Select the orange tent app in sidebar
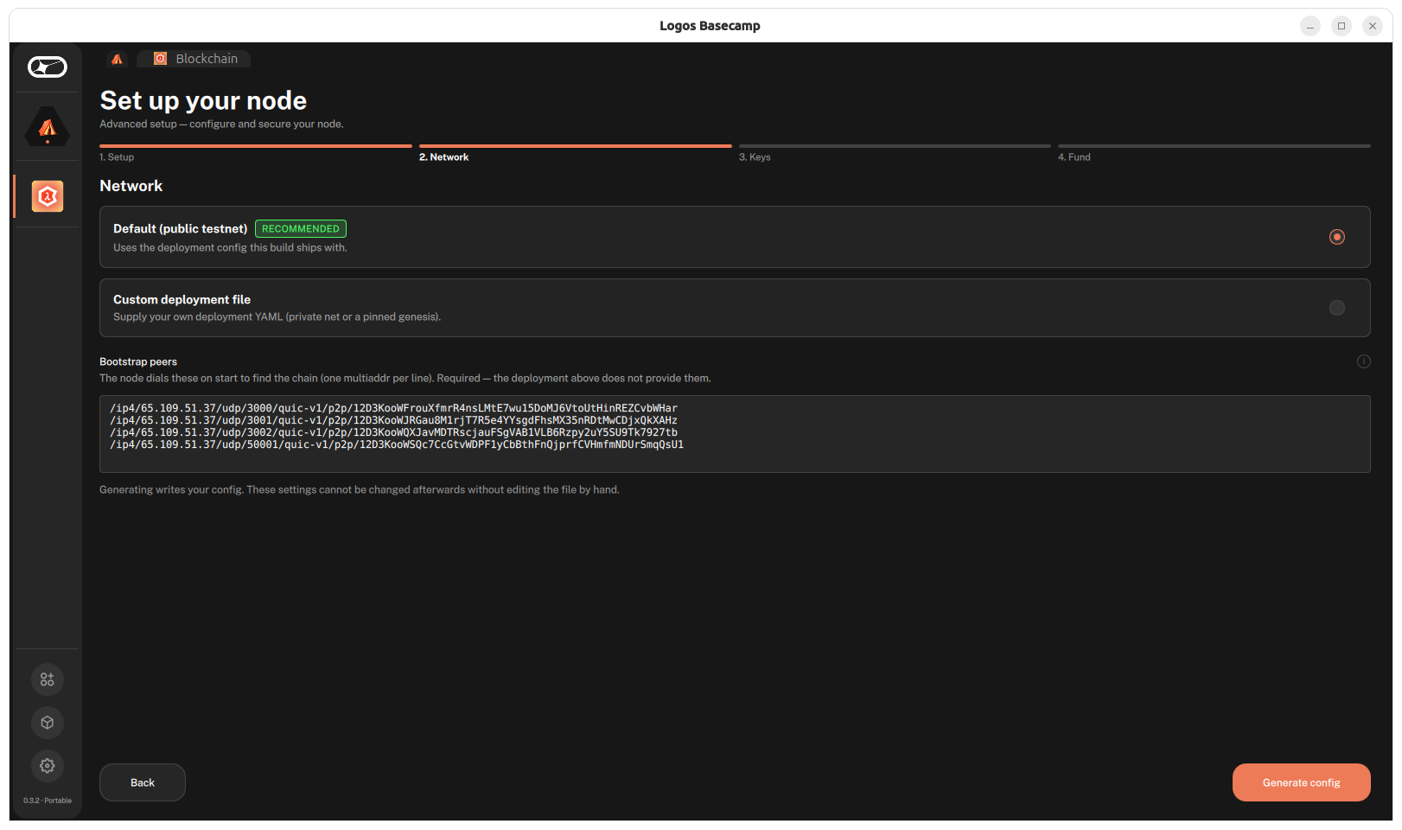 point(48,127)
